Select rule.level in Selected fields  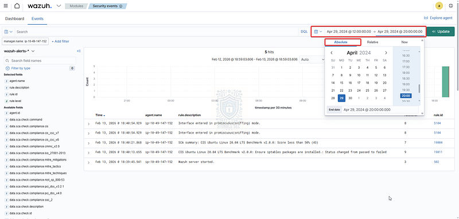(15, 101)
